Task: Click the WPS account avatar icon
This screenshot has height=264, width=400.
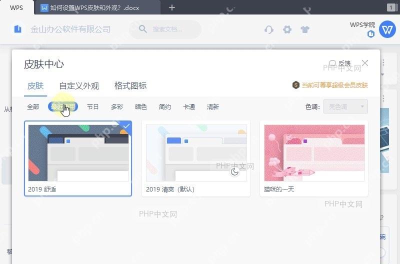Action: [387, 29]
